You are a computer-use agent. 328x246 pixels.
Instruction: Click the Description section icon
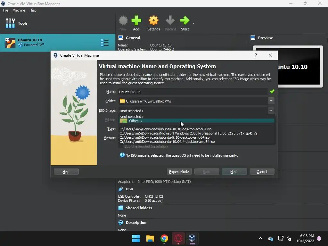(x=121, y=223)
